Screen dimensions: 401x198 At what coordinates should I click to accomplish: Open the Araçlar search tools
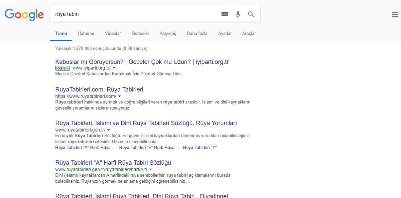point(249,33)
